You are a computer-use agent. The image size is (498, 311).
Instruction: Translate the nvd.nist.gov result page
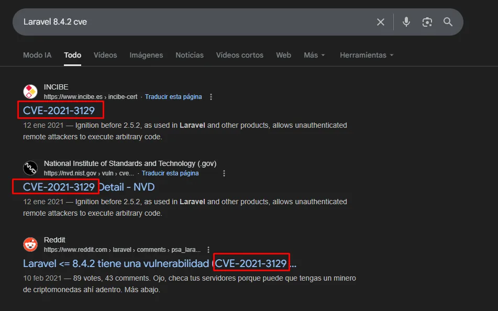(x=170, y=173)
